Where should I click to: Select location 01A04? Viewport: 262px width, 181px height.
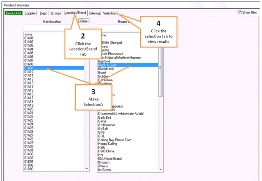(54, 49)
